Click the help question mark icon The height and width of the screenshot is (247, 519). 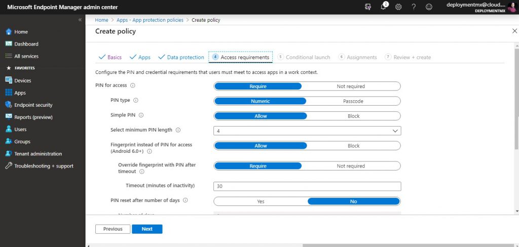click(414, 7)
